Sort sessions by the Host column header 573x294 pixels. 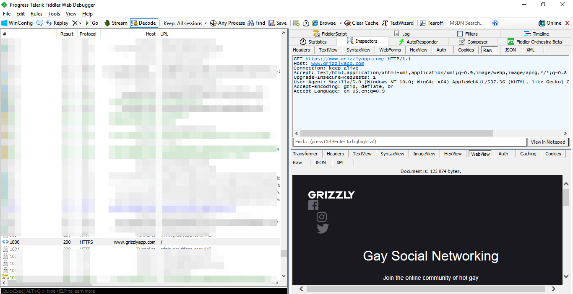coord(129,34)
